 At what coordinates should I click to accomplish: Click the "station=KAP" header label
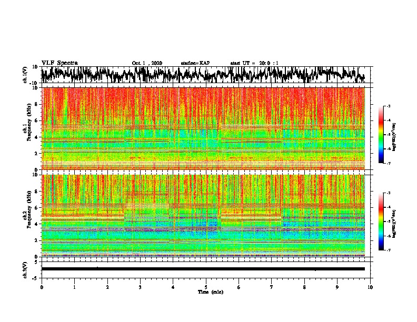coord(195,63)
